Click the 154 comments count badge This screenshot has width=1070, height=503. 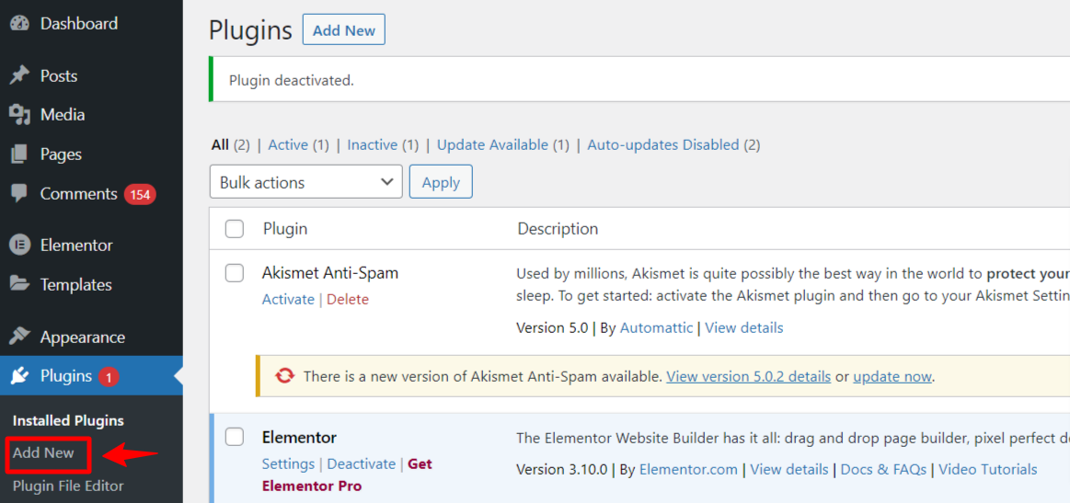click(140, 195)
